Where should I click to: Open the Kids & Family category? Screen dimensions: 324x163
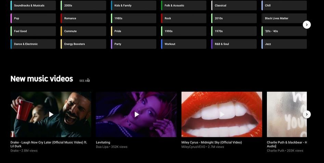(134, 5)
